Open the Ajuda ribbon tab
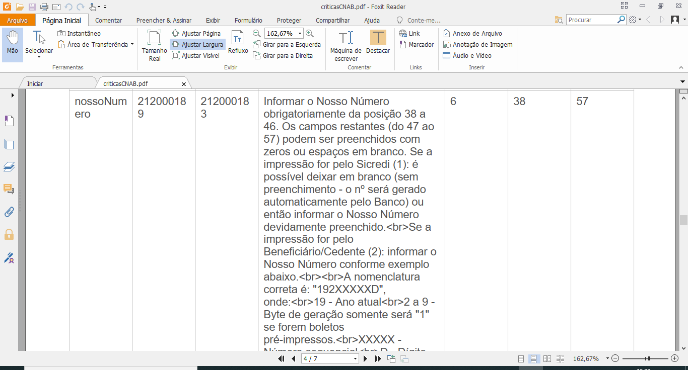The width and height of the screenshot is (688, 370). [372, 20]
